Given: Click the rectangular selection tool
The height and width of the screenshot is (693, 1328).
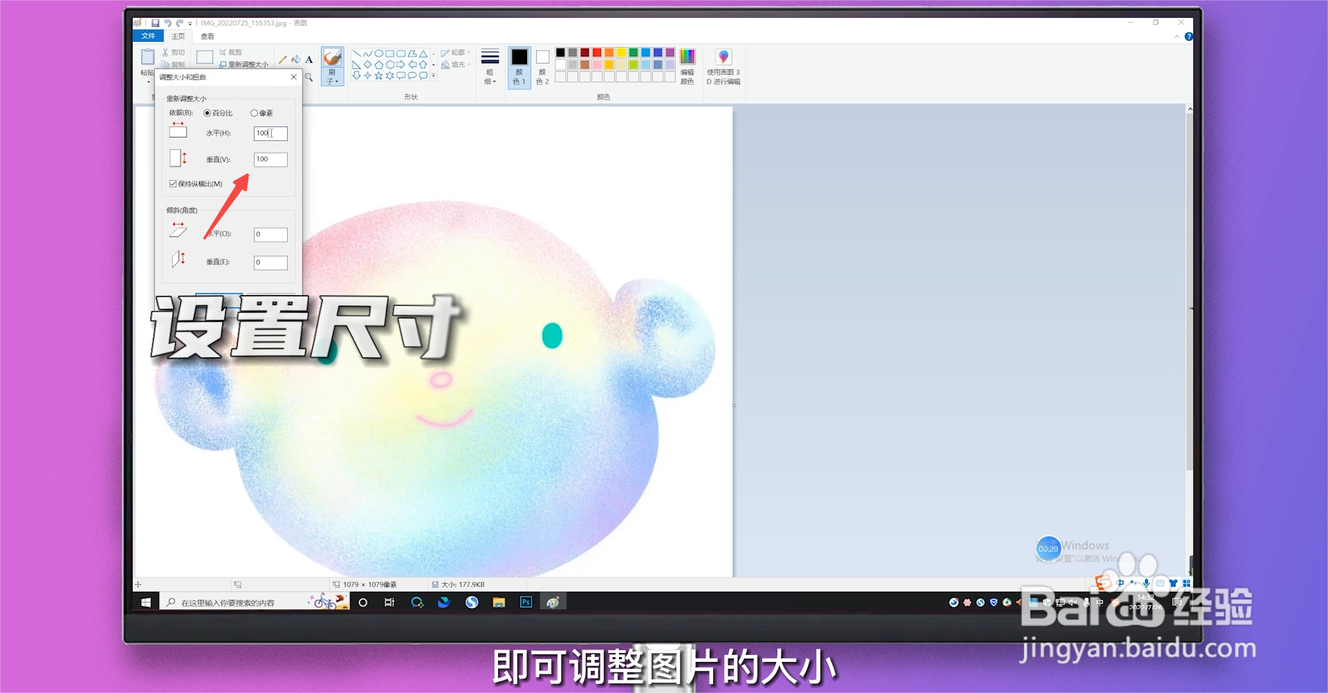Looking at the screenshot, I should [205, 57].
